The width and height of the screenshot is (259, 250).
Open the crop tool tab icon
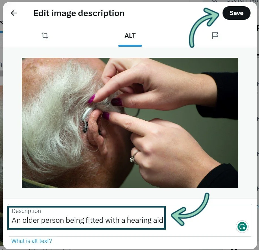(x=45, y=36)
